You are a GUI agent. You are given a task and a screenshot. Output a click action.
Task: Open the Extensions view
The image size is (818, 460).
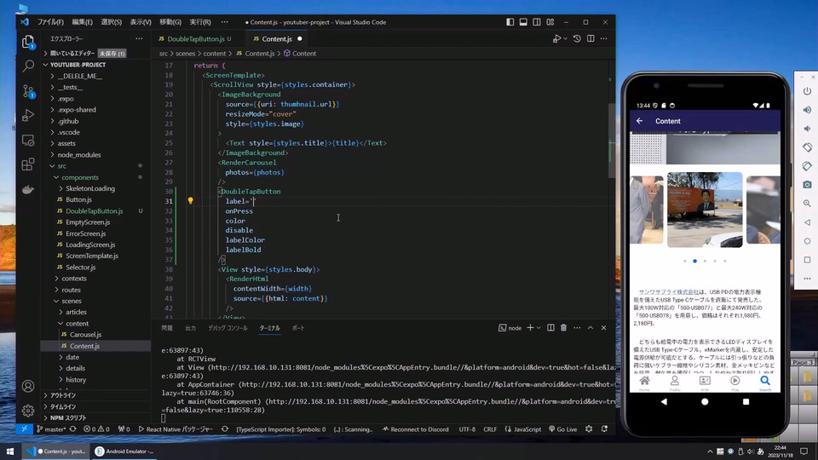tap(28, 164)
